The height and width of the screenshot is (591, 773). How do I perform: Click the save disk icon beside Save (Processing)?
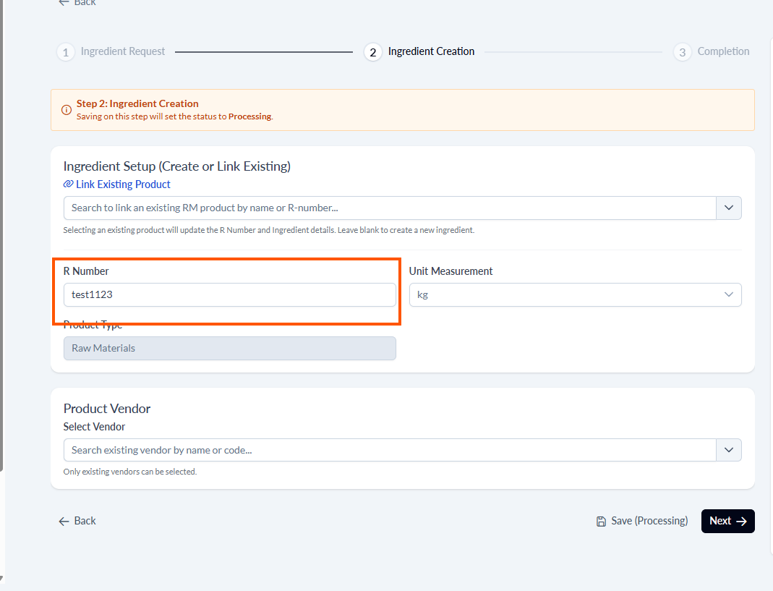pyautogui.click(x=601, y=522)
